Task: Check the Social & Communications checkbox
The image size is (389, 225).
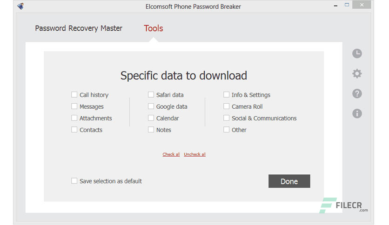Action: coord(226,118)
